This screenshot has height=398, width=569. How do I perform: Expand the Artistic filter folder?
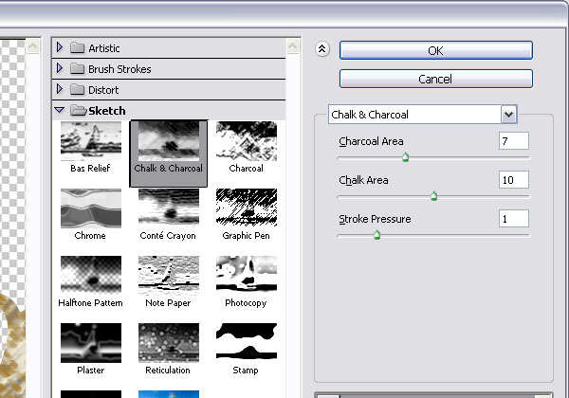click(x=60, y=47)
